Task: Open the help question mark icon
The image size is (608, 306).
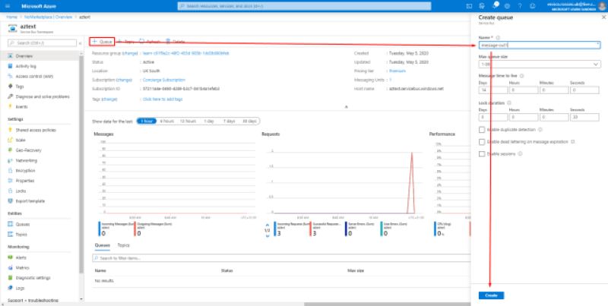Action: tap(520, 6)
